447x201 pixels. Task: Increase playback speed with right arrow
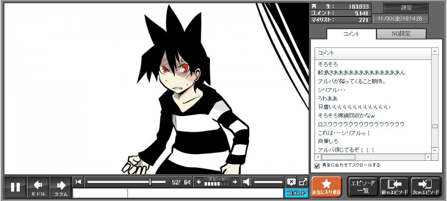click(x=235, y=182)
